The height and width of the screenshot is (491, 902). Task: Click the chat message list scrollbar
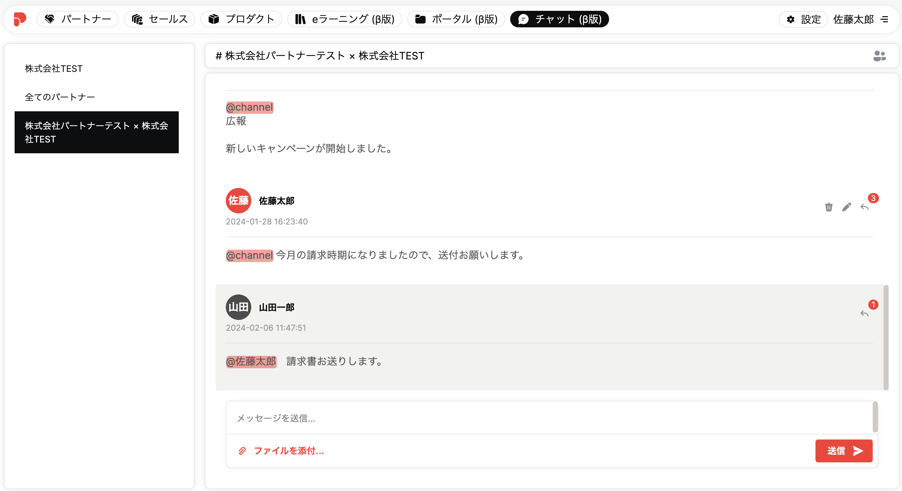[886, 338]
